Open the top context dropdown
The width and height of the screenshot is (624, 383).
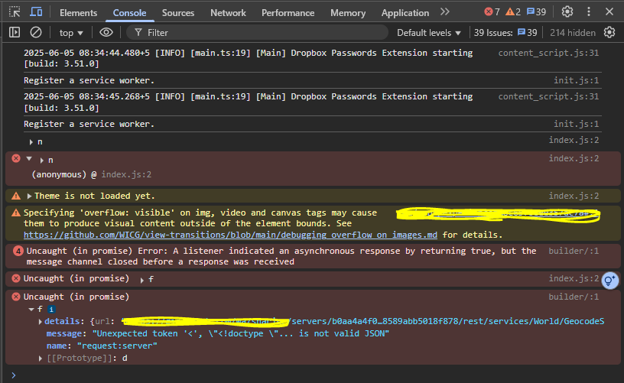71,33
